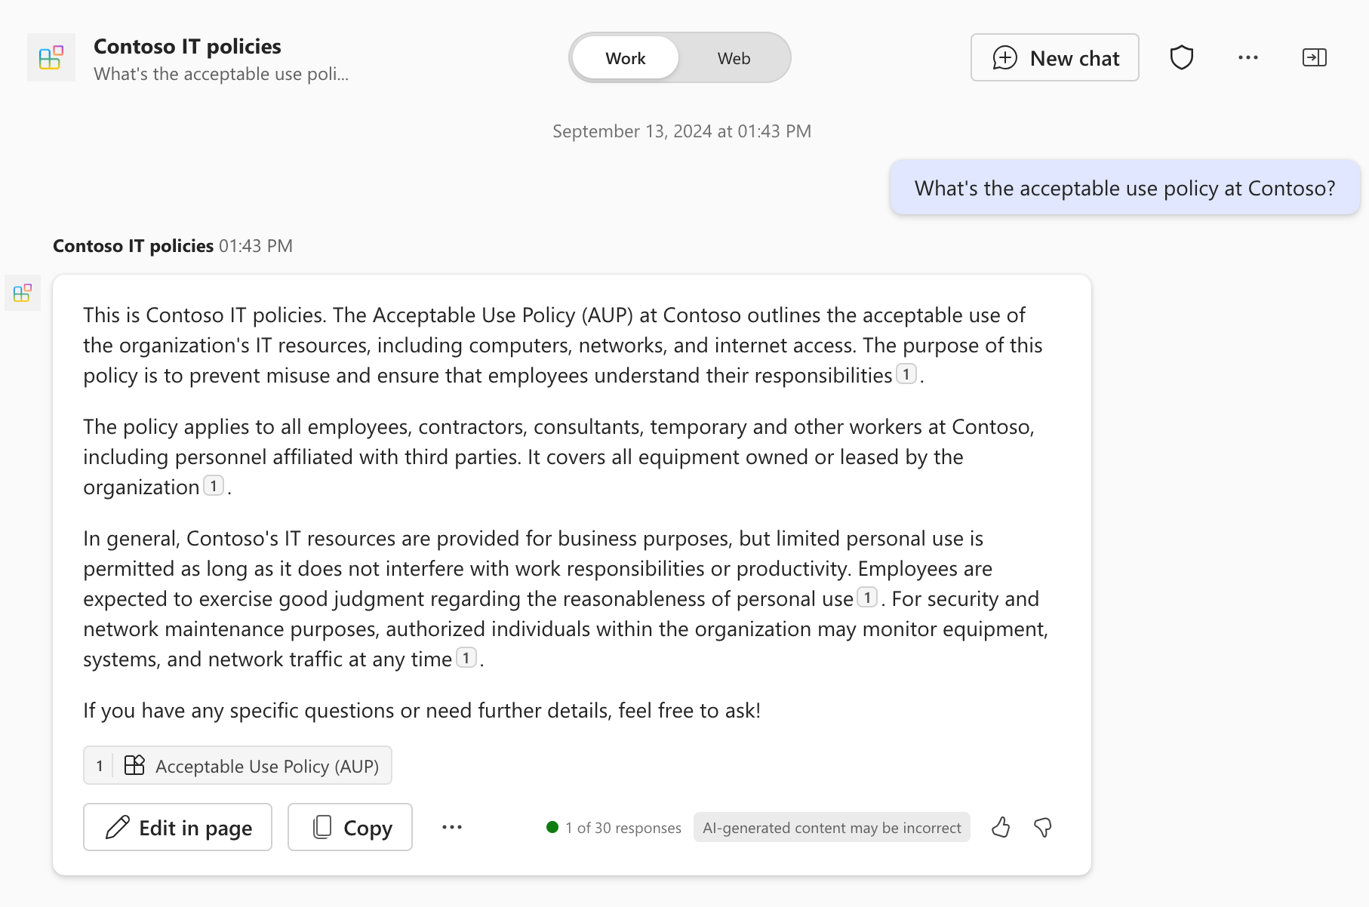
Task: Expand citation marker 1 in the first paragraph
Action: (906, 371)
